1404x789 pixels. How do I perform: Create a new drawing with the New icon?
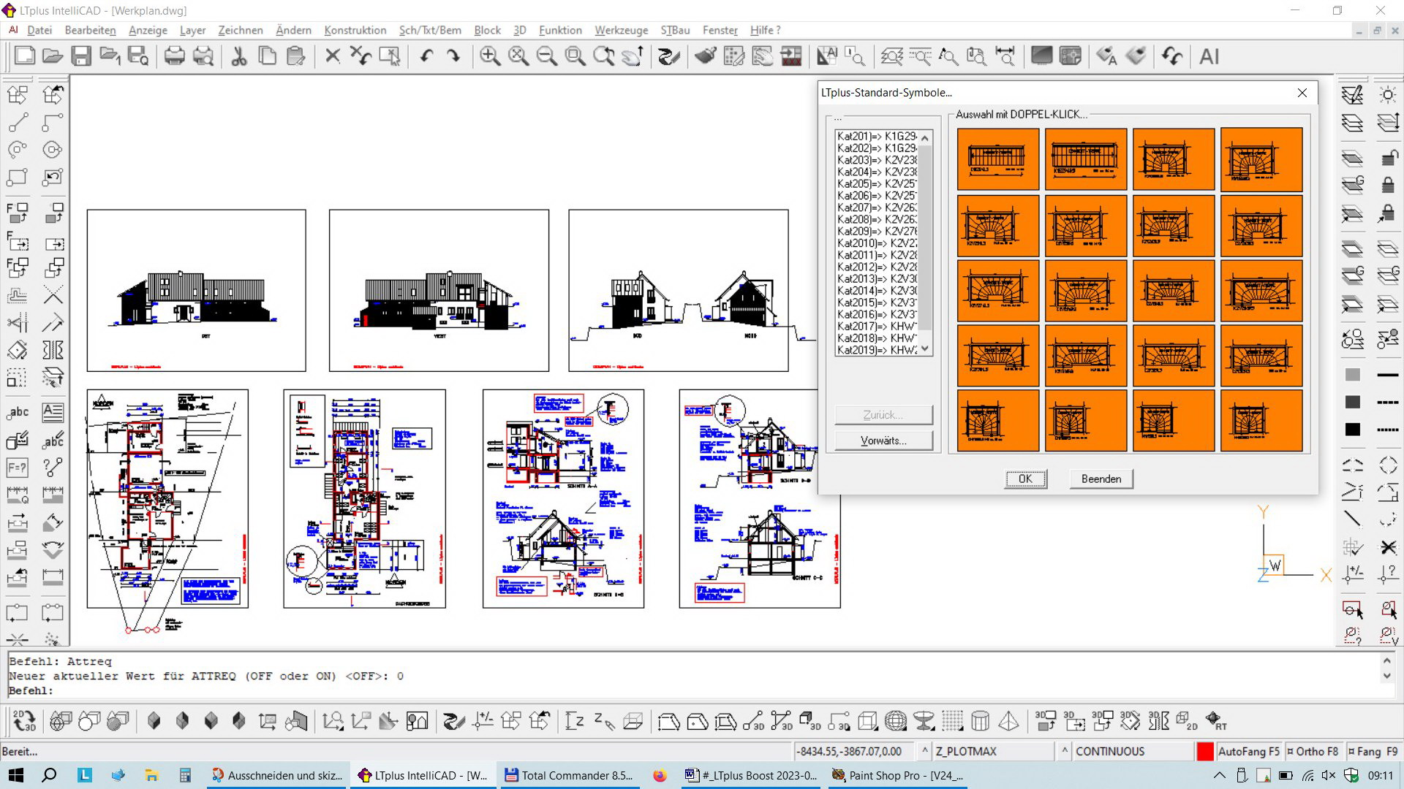tap(24, 56)
